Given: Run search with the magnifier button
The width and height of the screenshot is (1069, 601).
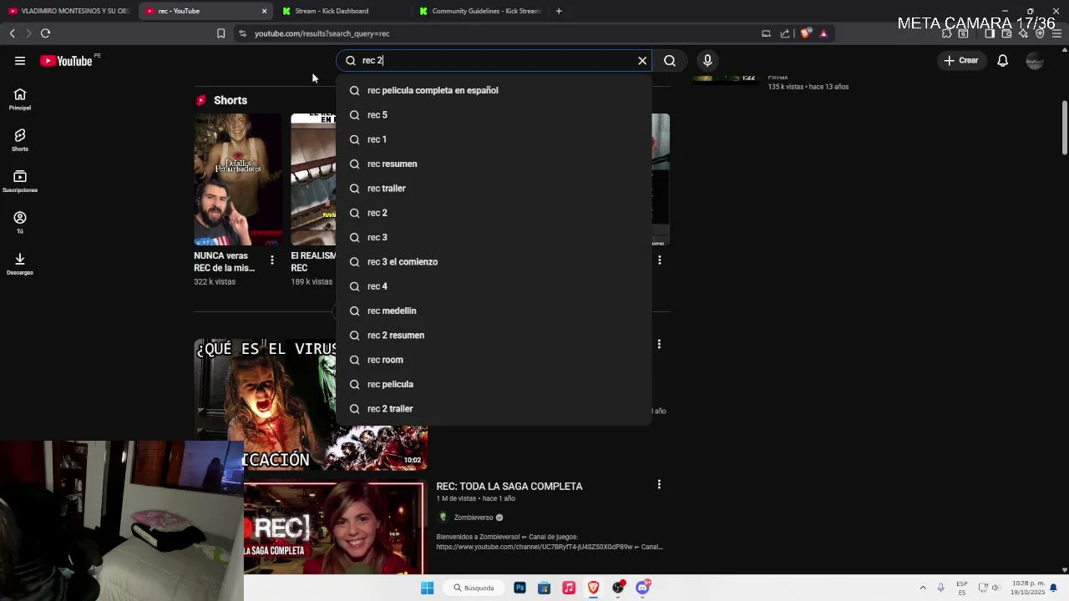Looking at the screenshot, I should point(670,60).
